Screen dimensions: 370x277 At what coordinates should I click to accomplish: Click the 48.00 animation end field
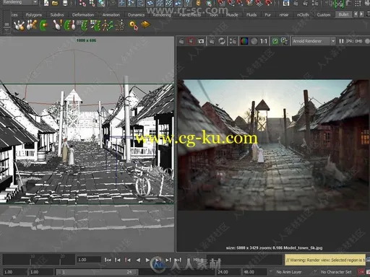coord(254,272)
